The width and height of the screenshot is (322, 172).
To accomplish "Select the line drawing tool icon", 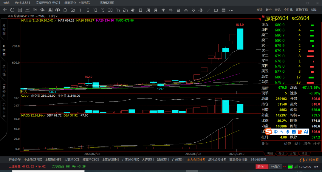I will tap(208, 10).
